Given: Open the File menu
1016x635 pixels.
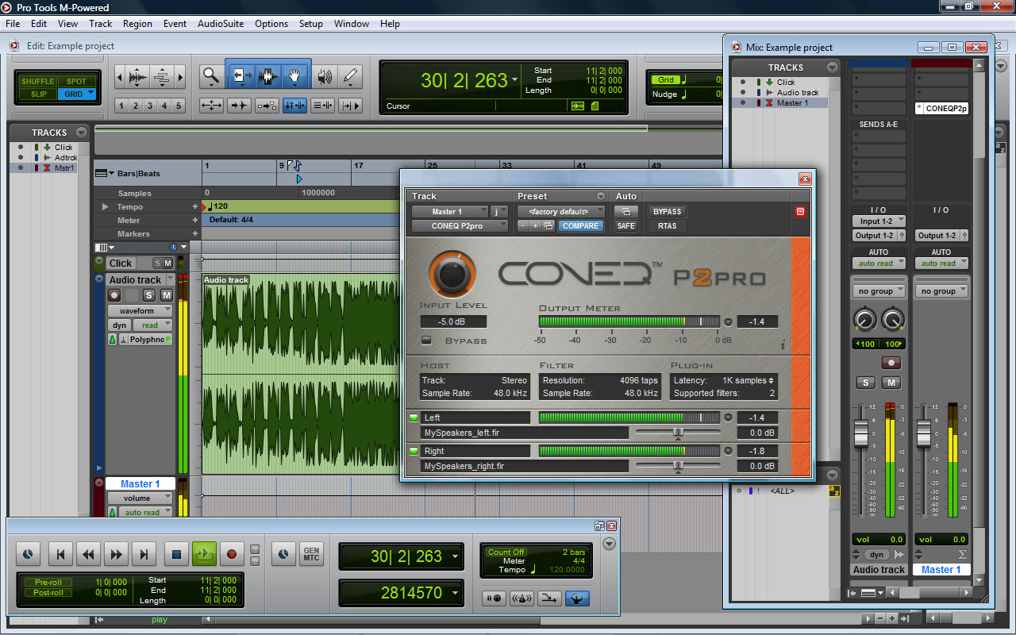Looking at the screenshot, I should 13,24.
